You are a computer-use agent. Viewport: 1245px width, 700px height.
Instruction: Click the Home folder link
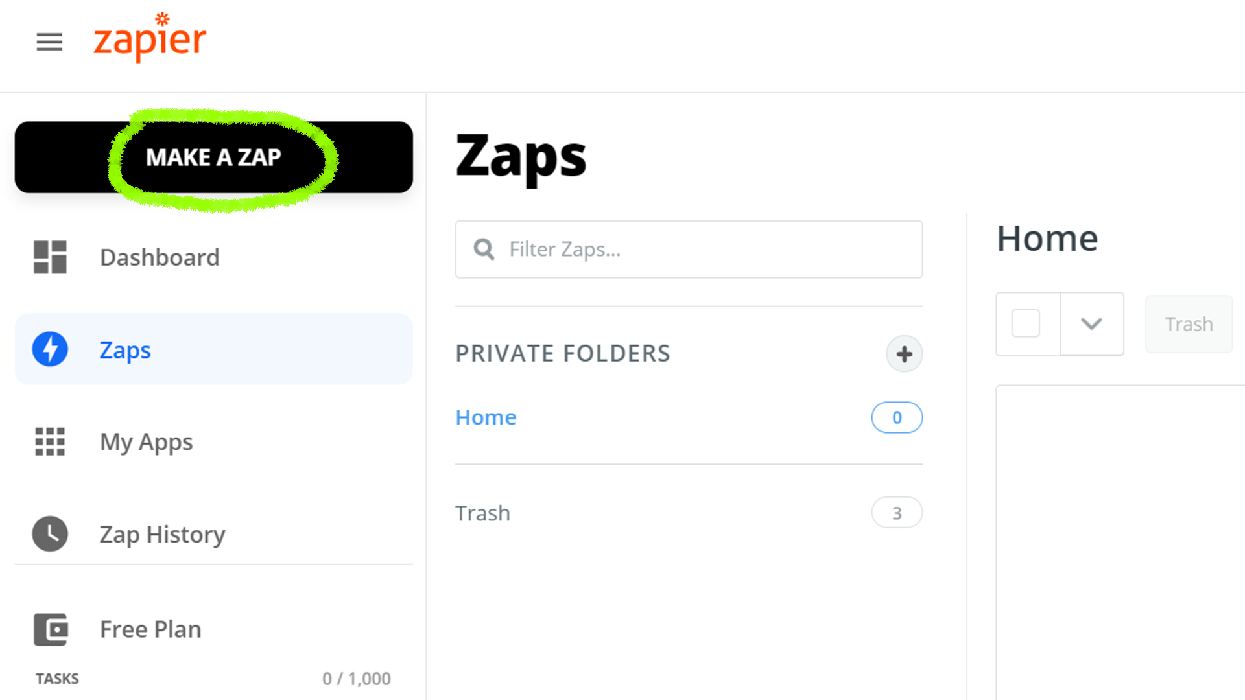pyautogui.click(x=486, y=417)
